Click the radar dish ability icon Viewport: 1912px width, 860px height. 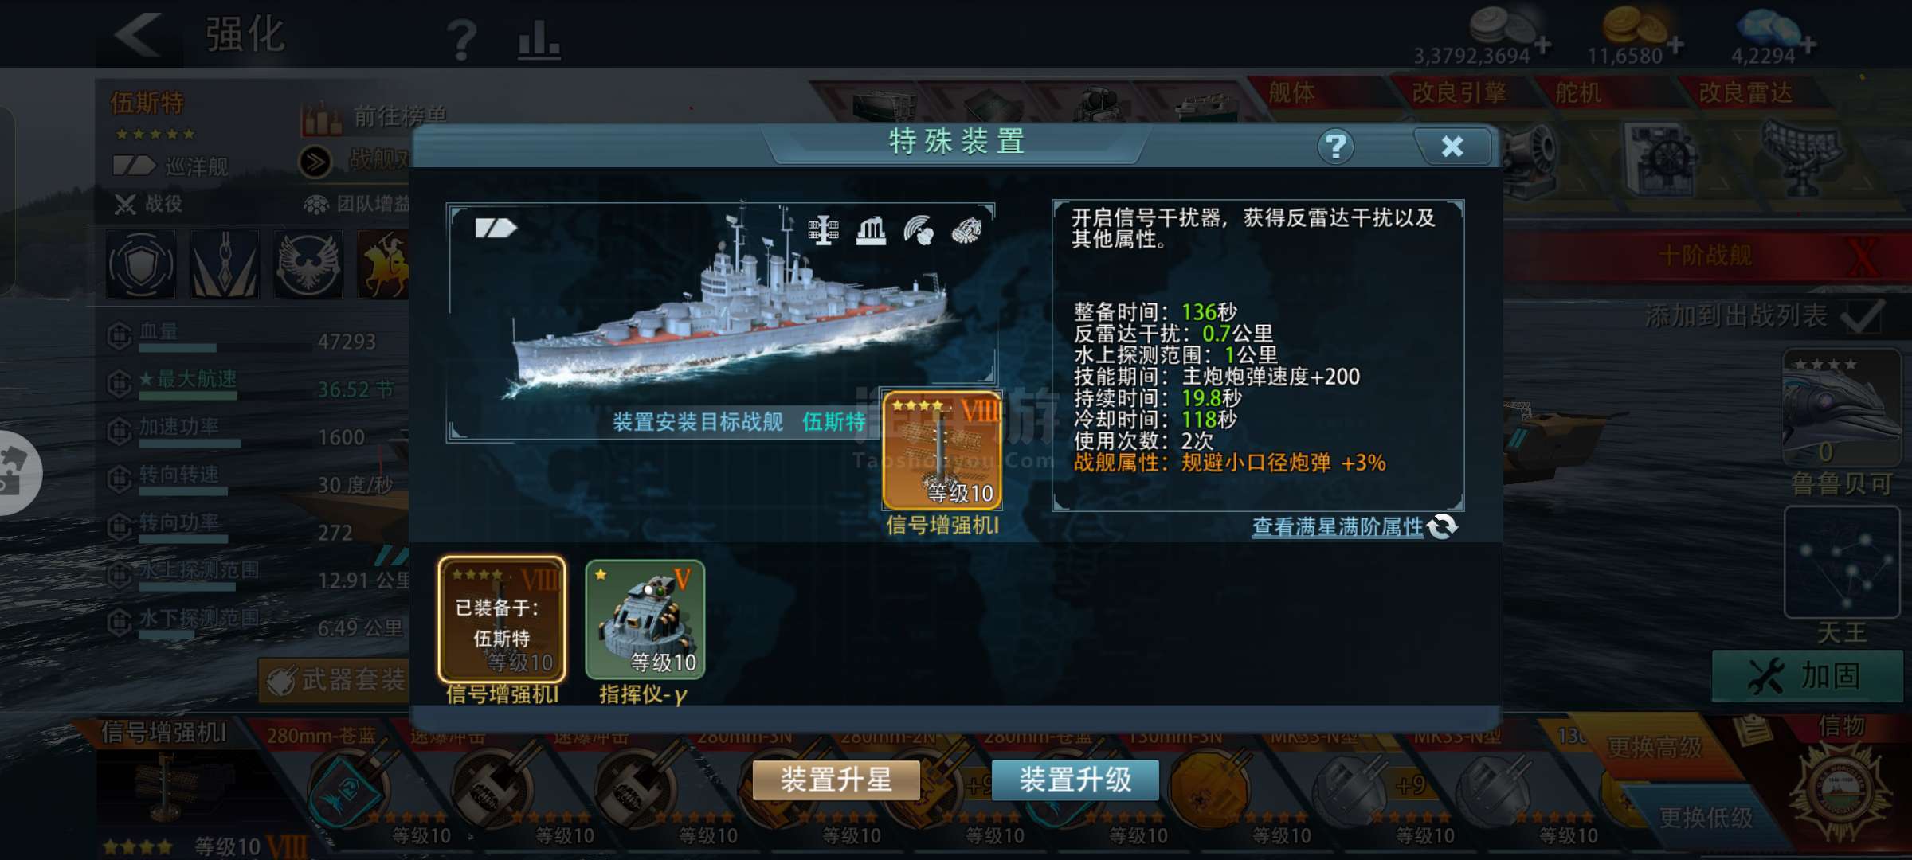tap(919, 231)
